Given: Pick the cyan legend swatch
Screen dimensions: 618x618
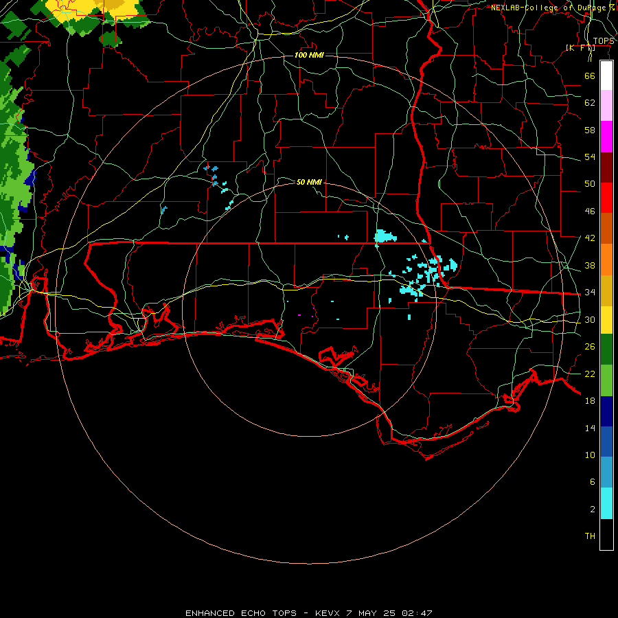Looking at the screenshot, I should (x=606, y=503).
